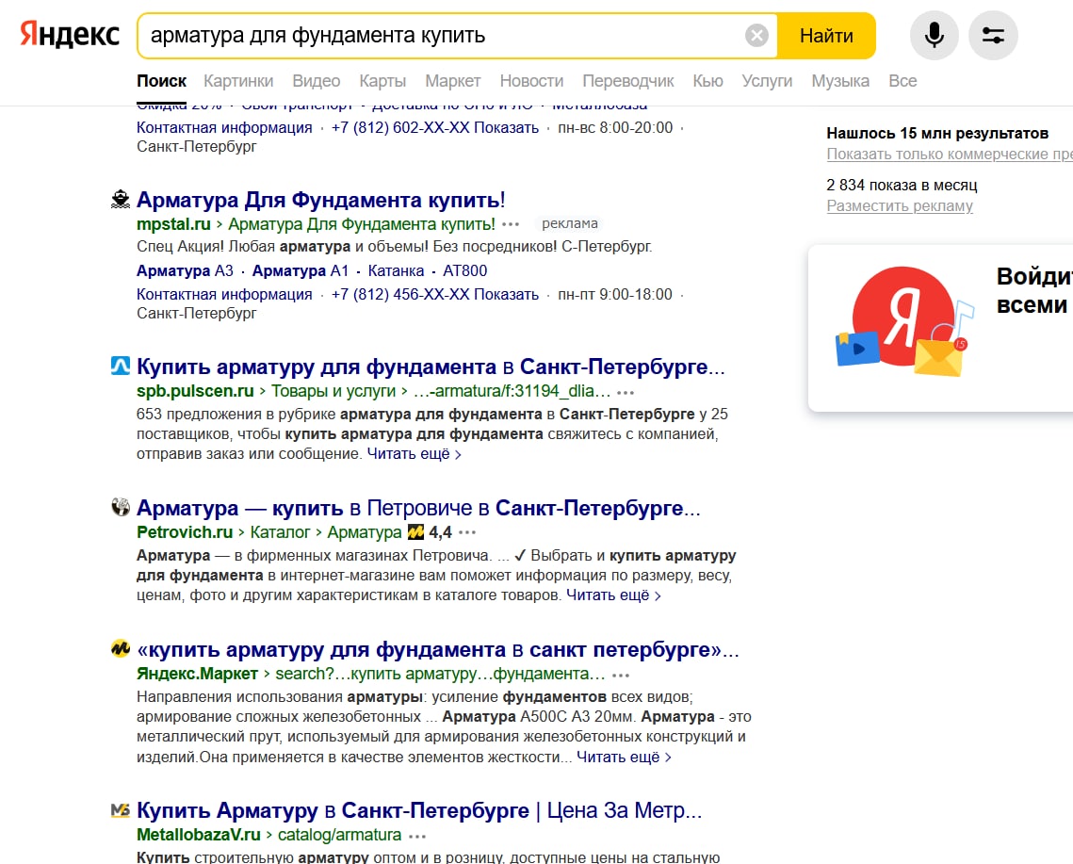Open 'Купить арматуру для фундамента в Санкт-Петербурге' result

(431, 367)
